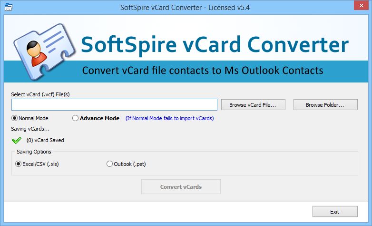Click the 'Saving Options' group label
The image size is (372, 226).
(x=34, y=152)
